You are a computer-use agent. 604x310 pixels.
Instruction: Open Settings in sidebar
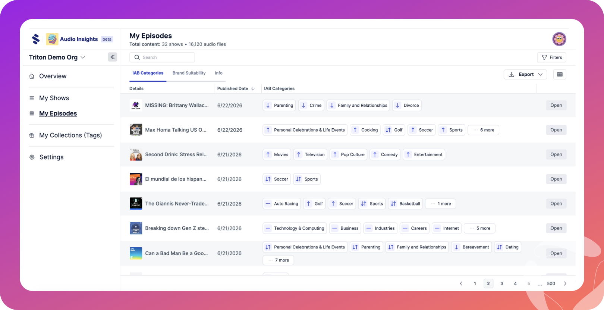coord(51,157)
